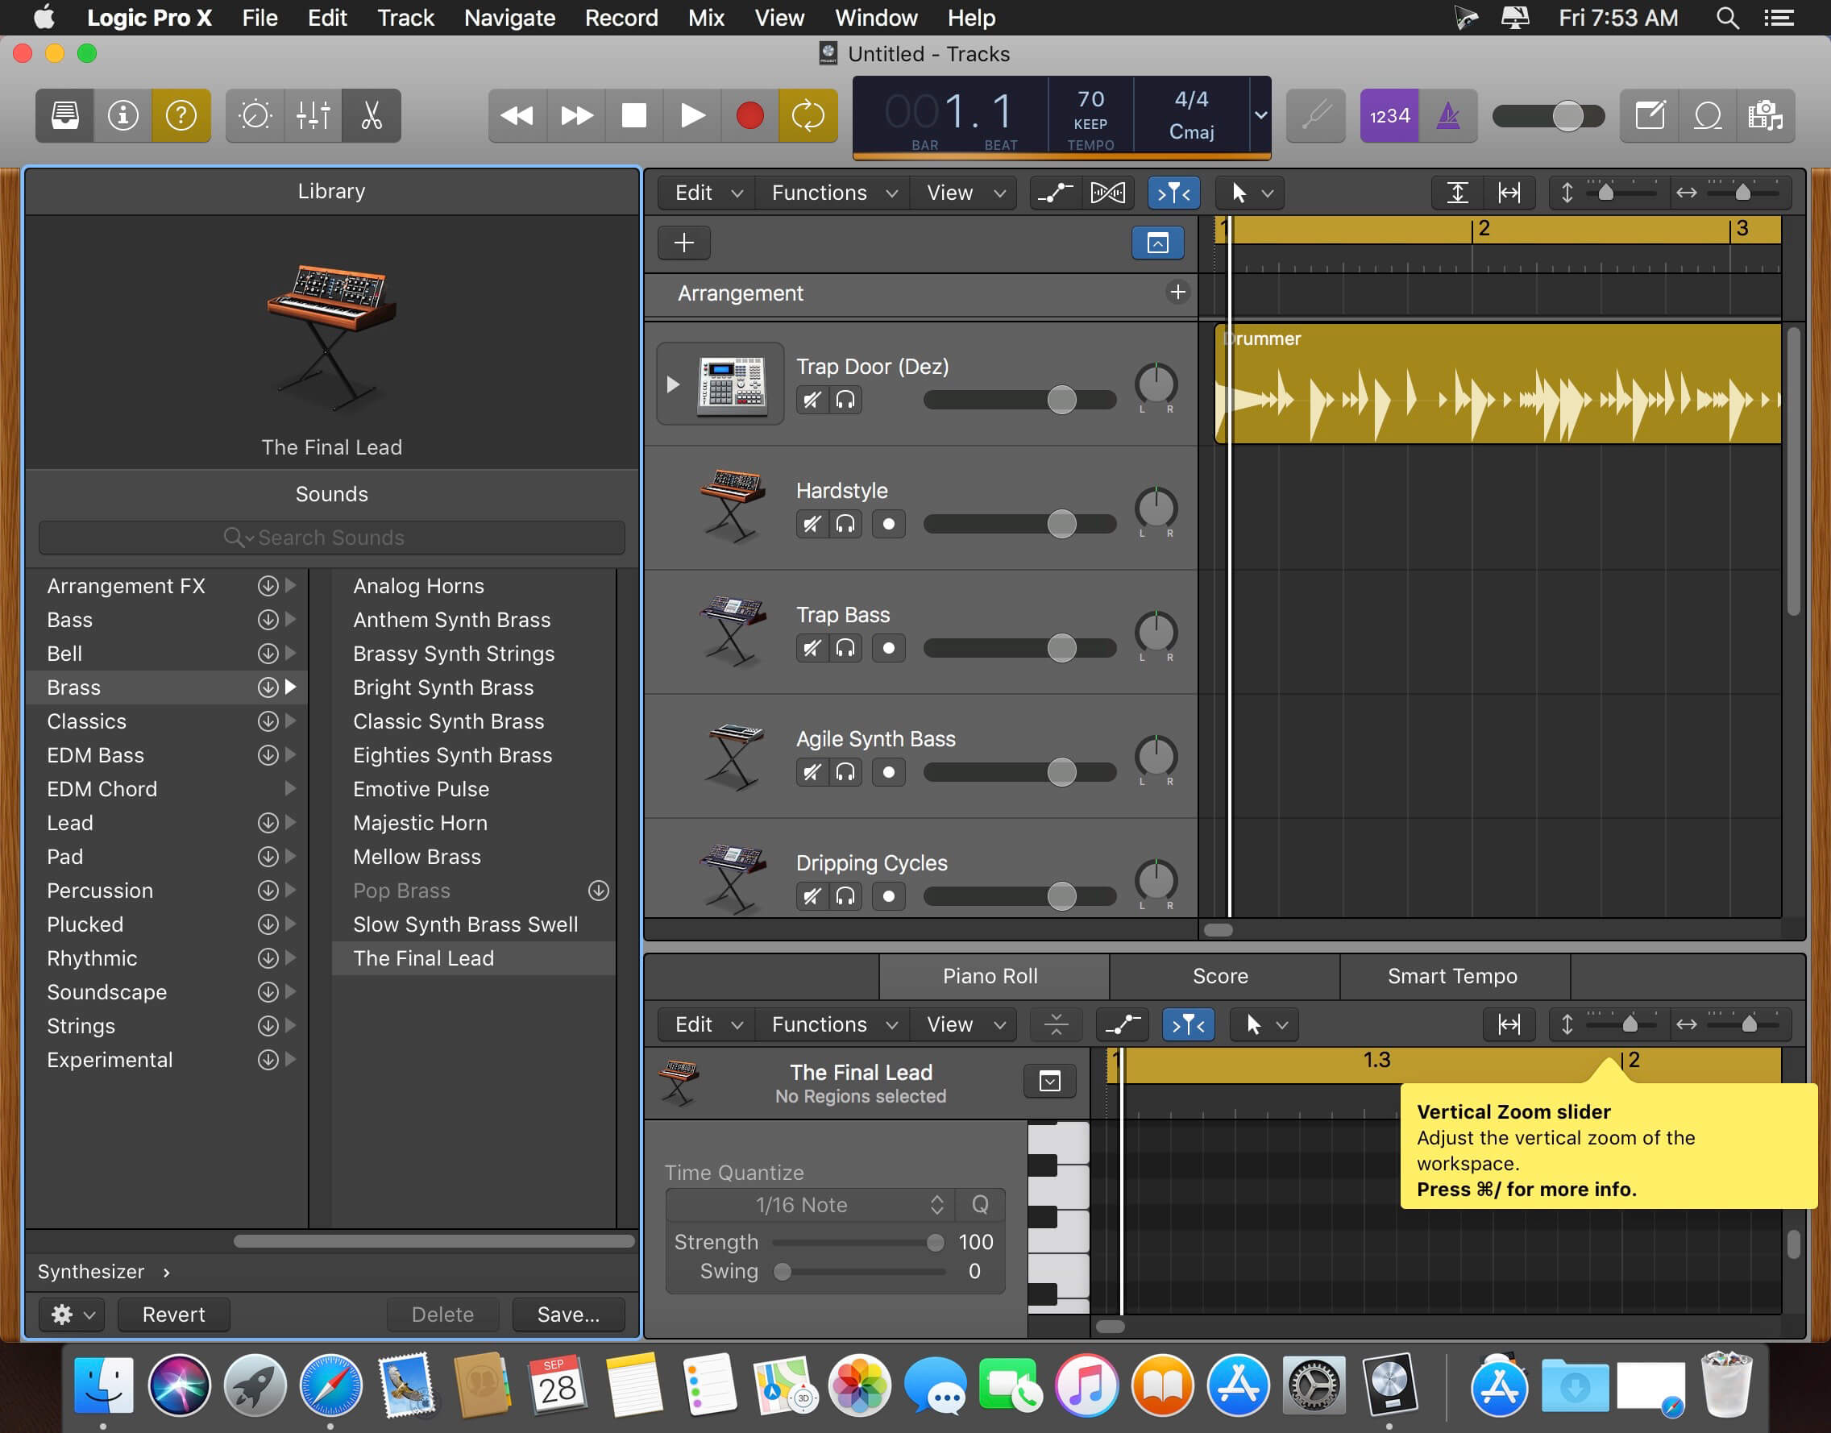Image resolution: width=1831 pixels, height=1433 pixels.
Task: Toggle the Library button in control bar
Action: [64, 115]
